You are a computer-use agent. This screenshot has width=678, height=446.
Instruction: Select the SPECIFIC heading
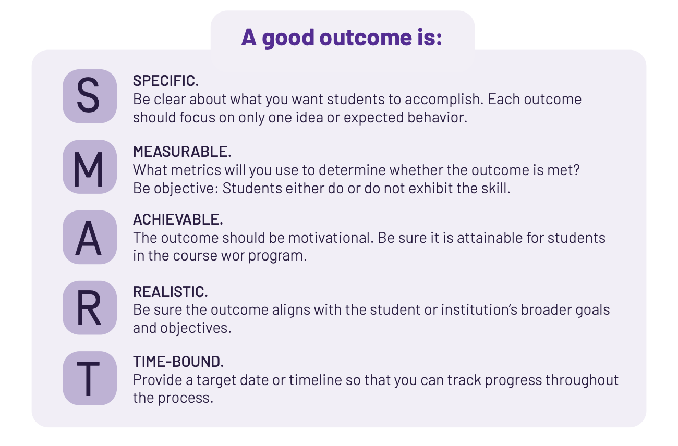pos(166,81)
